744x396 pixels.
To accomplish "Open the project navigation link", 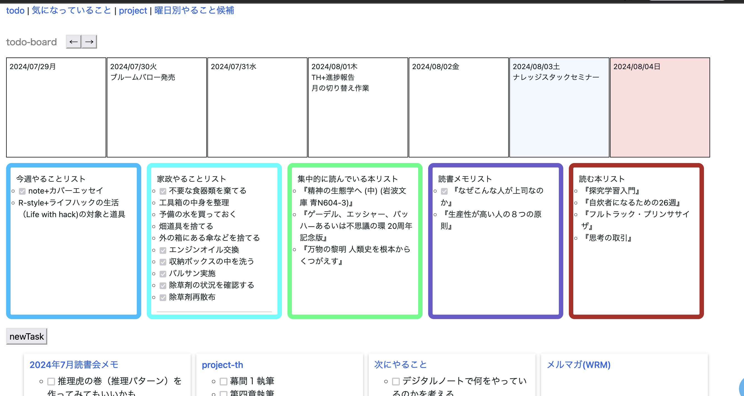I will (133, 10).
